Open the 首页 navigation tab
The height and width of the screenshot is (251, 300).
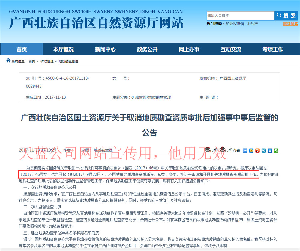[x=22, y=49]
